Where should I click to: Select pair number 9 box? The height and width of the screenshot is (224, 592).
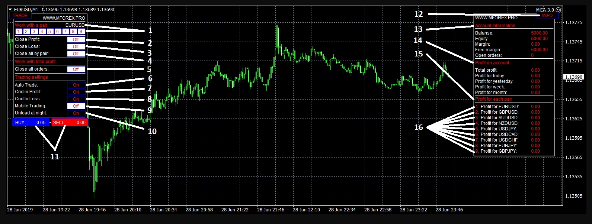81,32
